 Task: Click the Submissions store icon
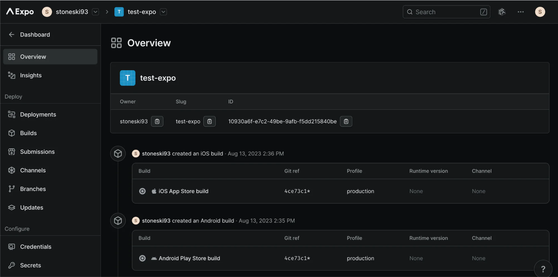[11, 152]
